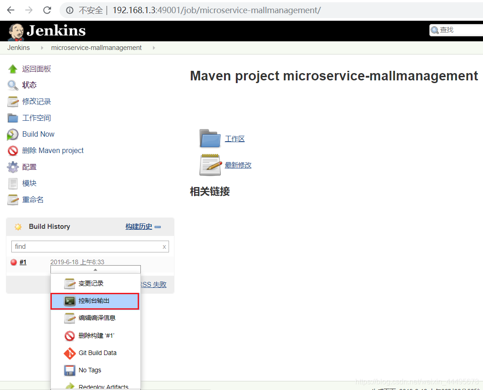Open the RSS 失败 feed link
Viewport: 483px width, 390px height.
coord(154,284)
